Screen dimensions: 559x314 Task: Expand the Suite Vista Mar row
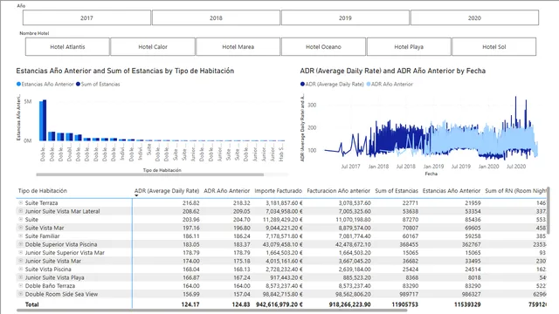[21, 228]
